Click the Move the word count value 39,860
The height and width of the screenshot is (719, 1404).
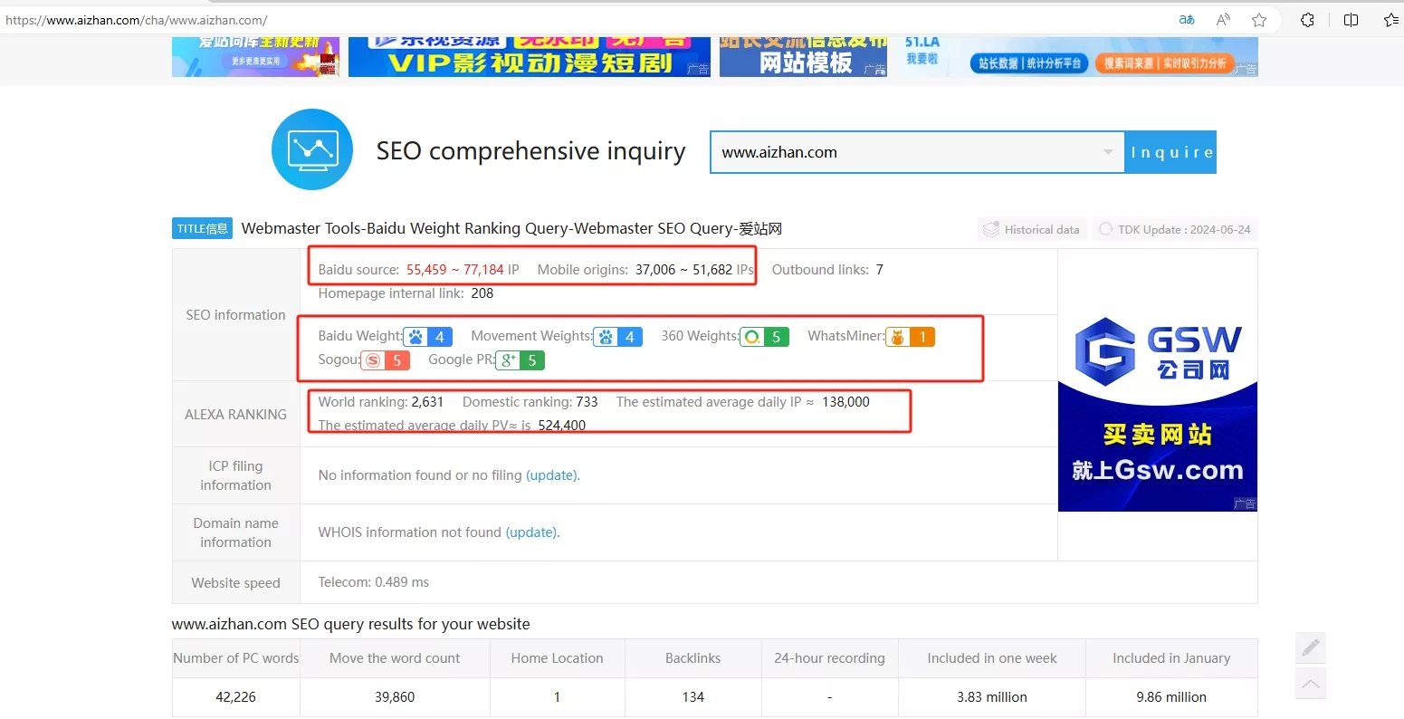395,697
